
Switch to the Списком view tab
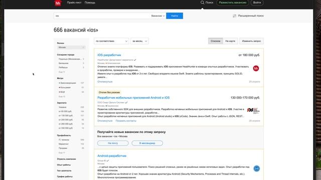point(215,41)
